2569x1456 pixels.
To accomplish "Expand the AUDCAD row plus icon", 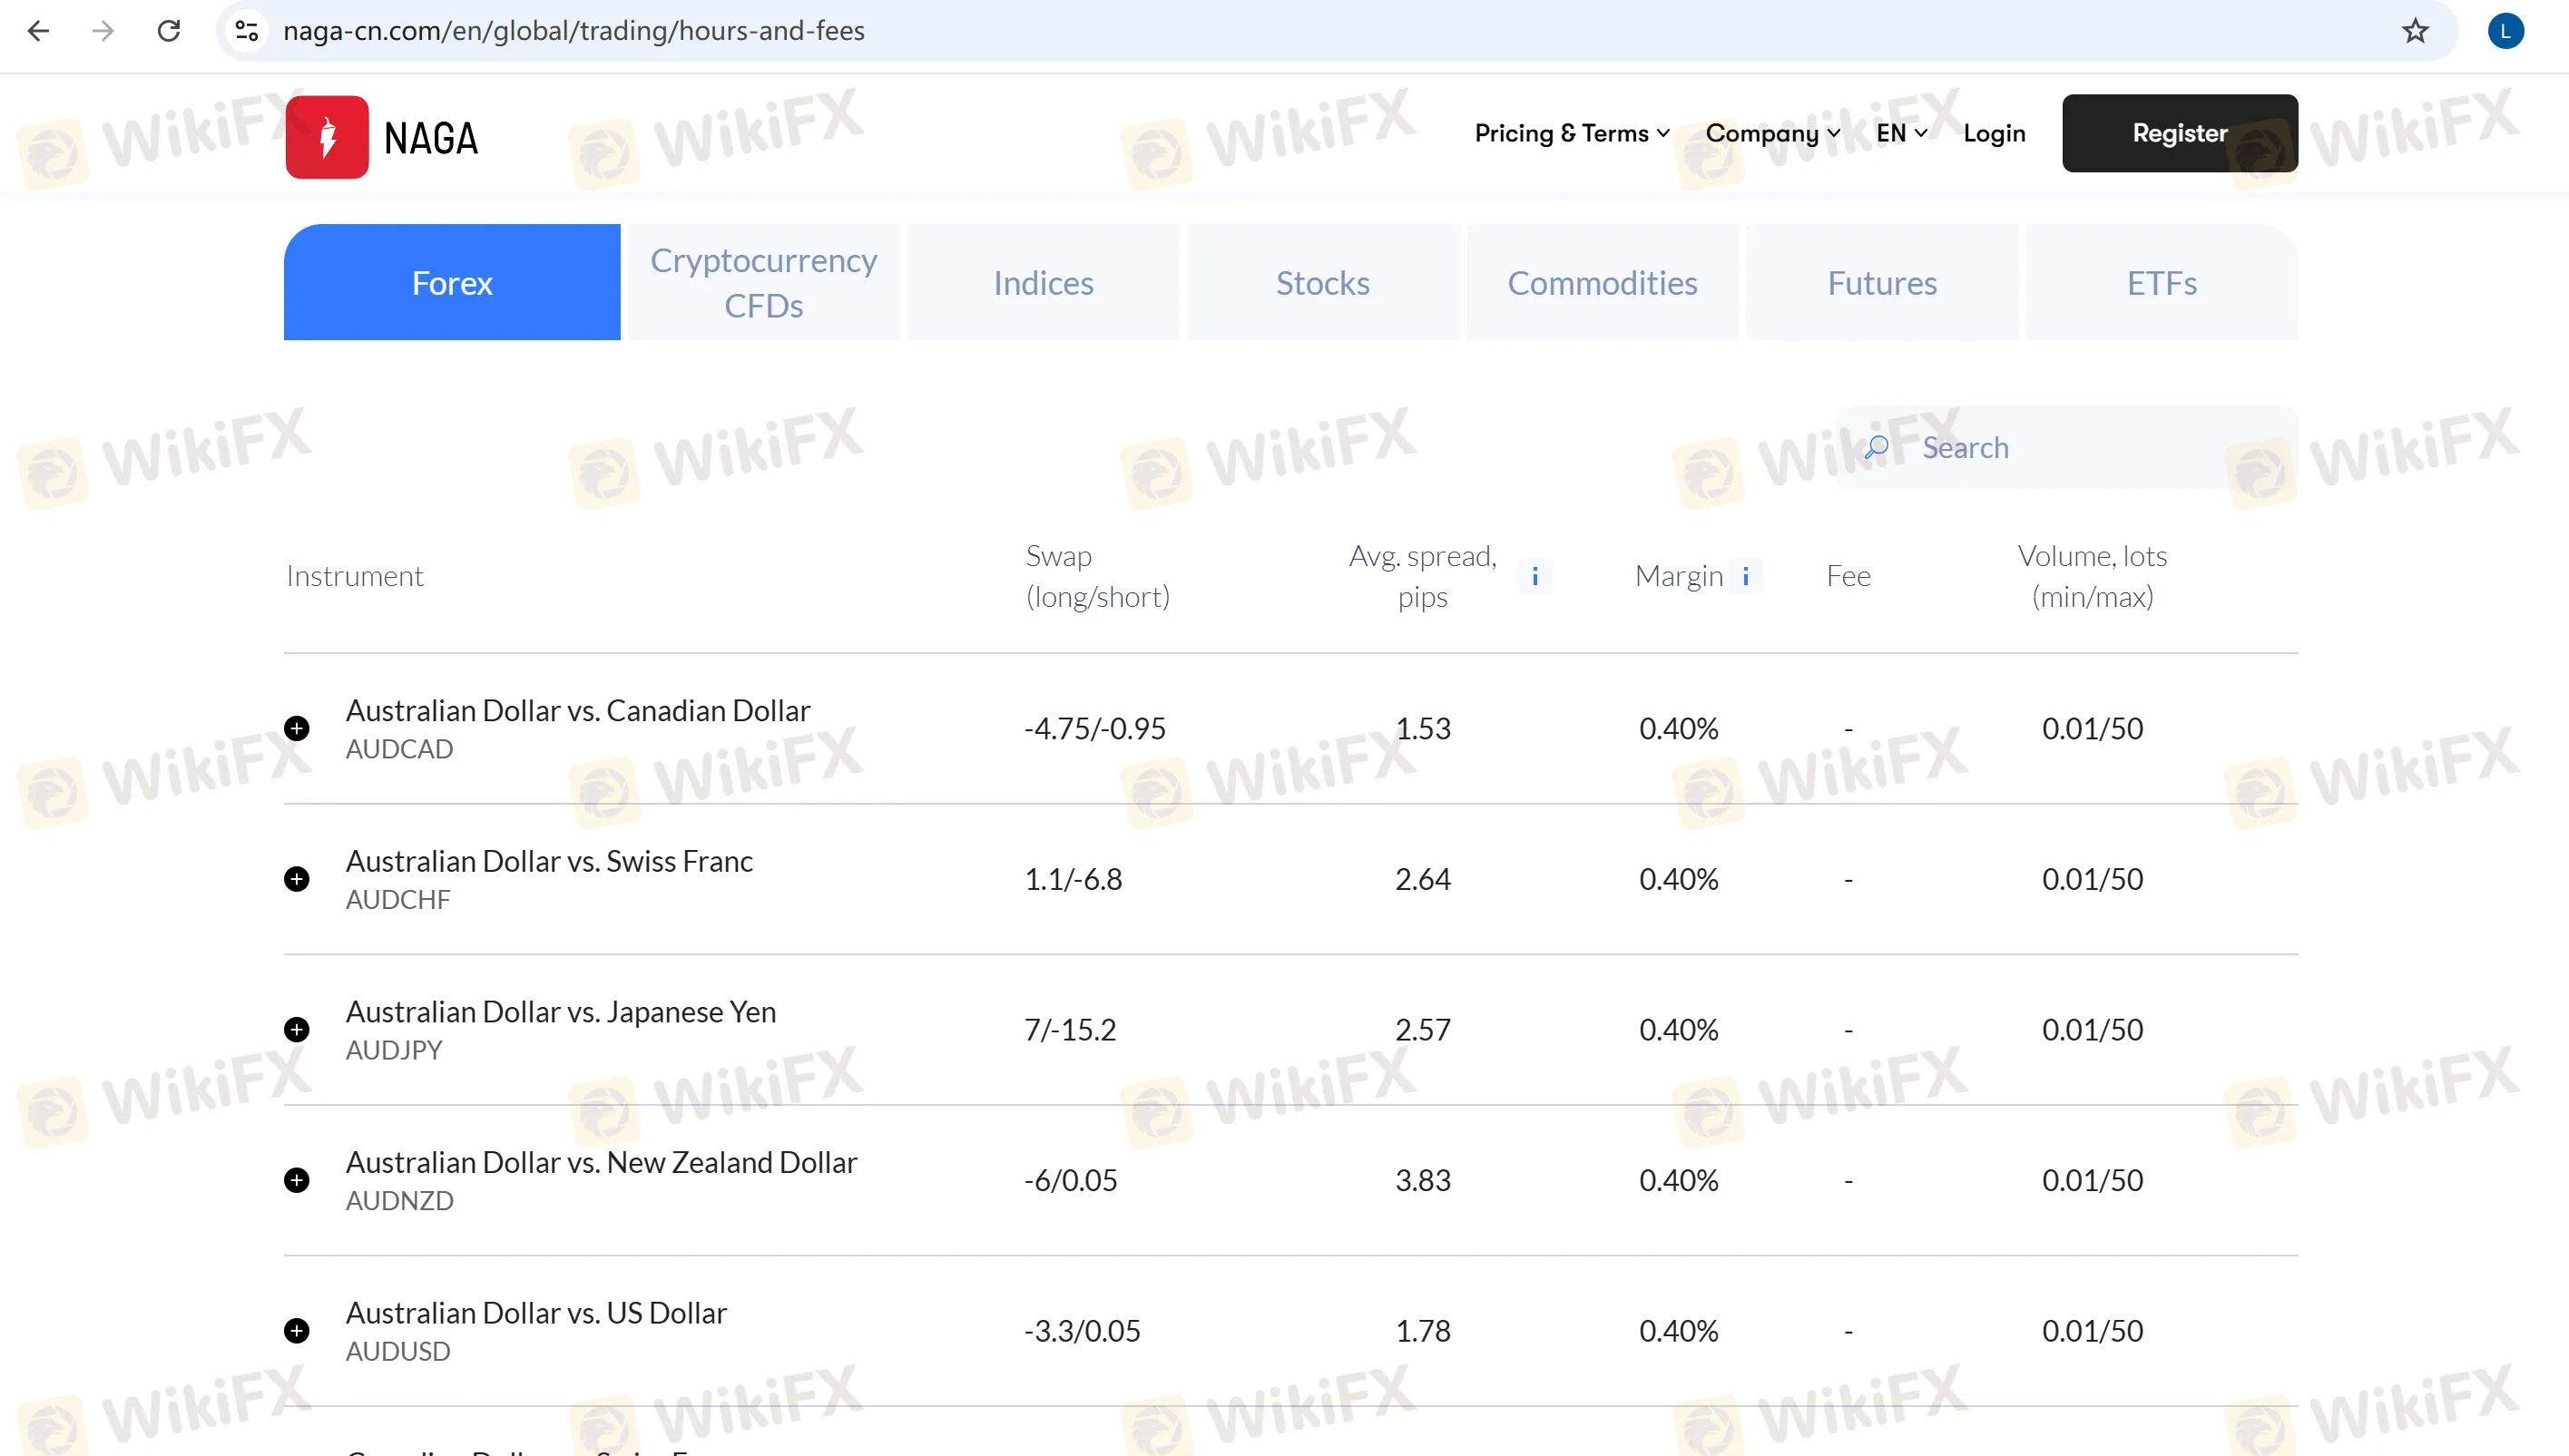I will click(x=296, y=728).
